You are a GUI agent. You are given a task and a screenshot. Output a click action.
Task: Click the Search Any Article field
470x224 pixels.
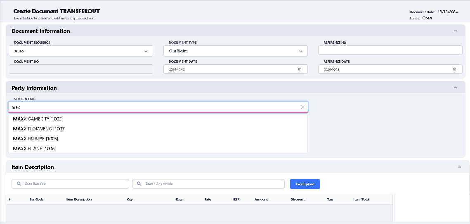(213, 184)
